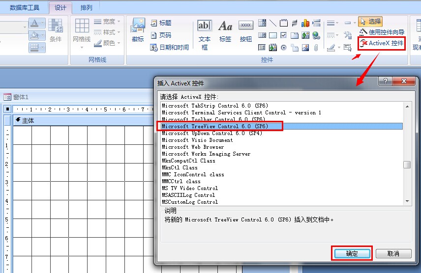Select the 按钮 button control
421x273 pixels.
coord(246,31)
